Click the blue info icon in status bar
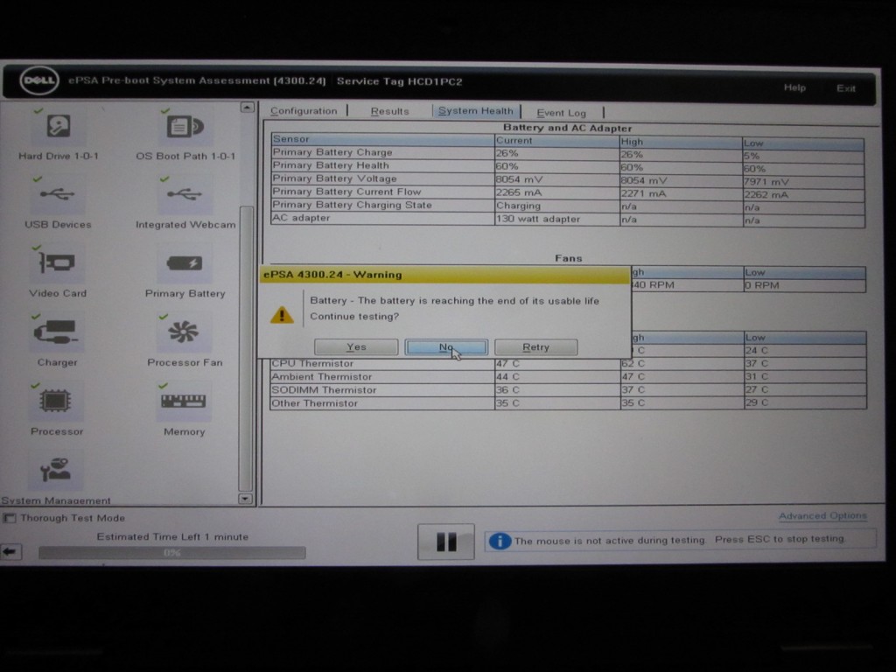 pyautogui.click(x=500, y=541)
